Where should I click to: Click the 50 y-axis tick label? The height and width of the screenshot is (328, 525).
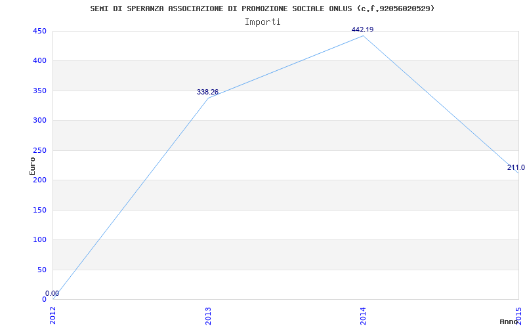42,270
